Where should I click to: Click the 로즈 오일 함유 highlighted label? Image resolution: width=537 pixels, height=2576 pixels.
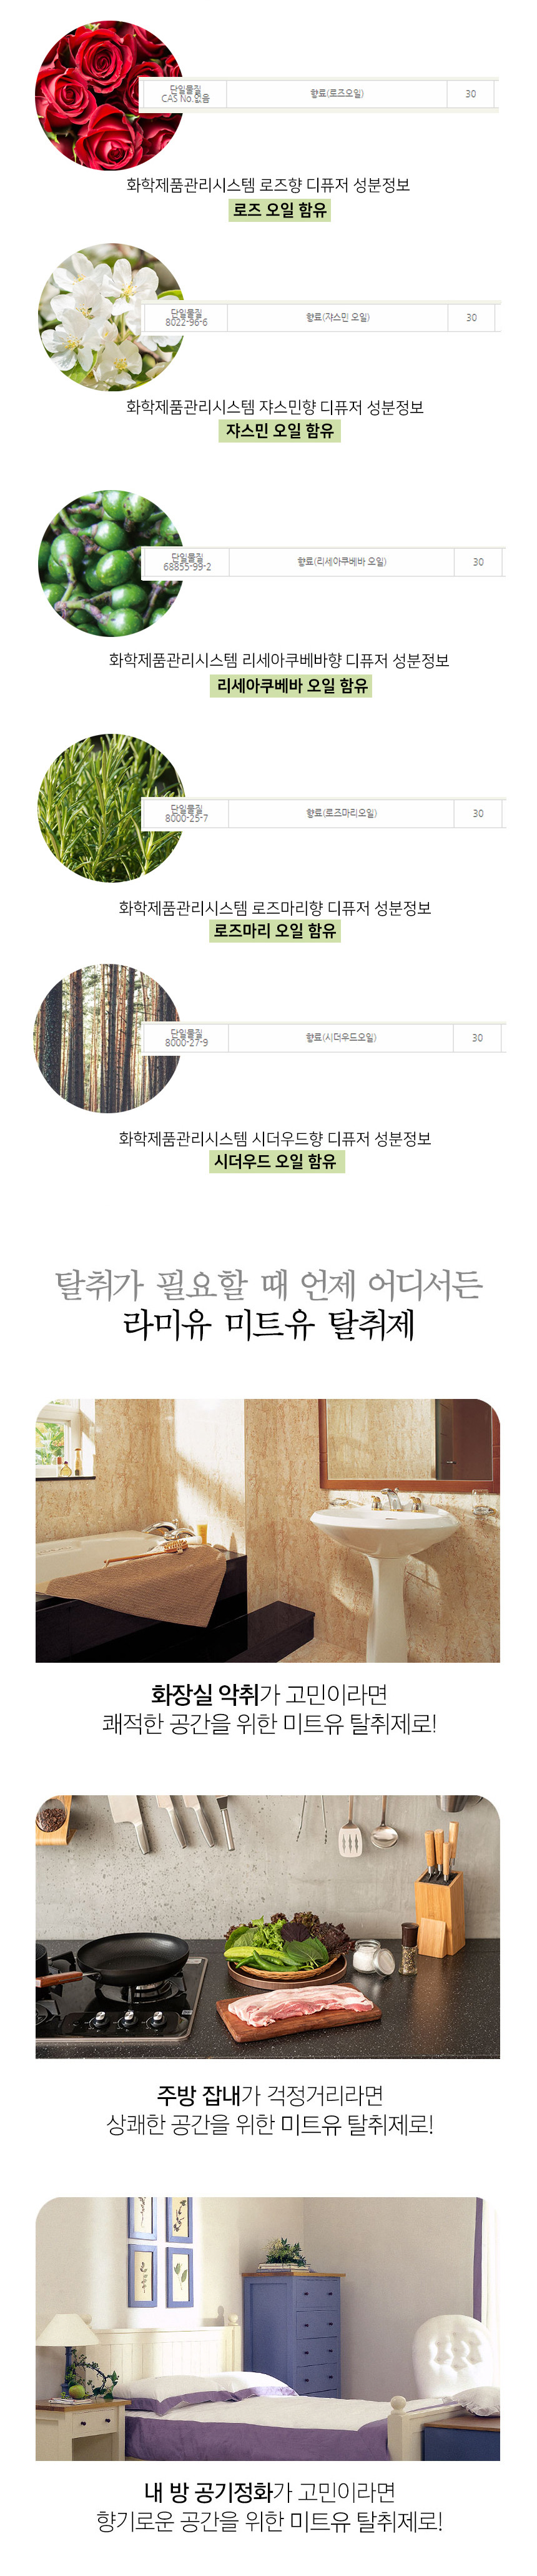[280, 210]
